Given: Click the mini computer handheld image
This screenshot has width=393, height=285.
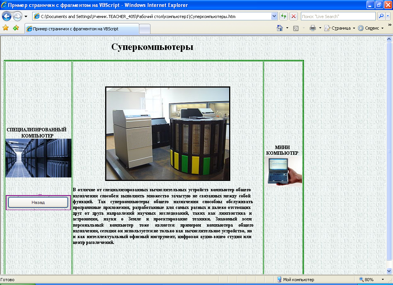Looking at the screenshot, I should click(283, 171).
